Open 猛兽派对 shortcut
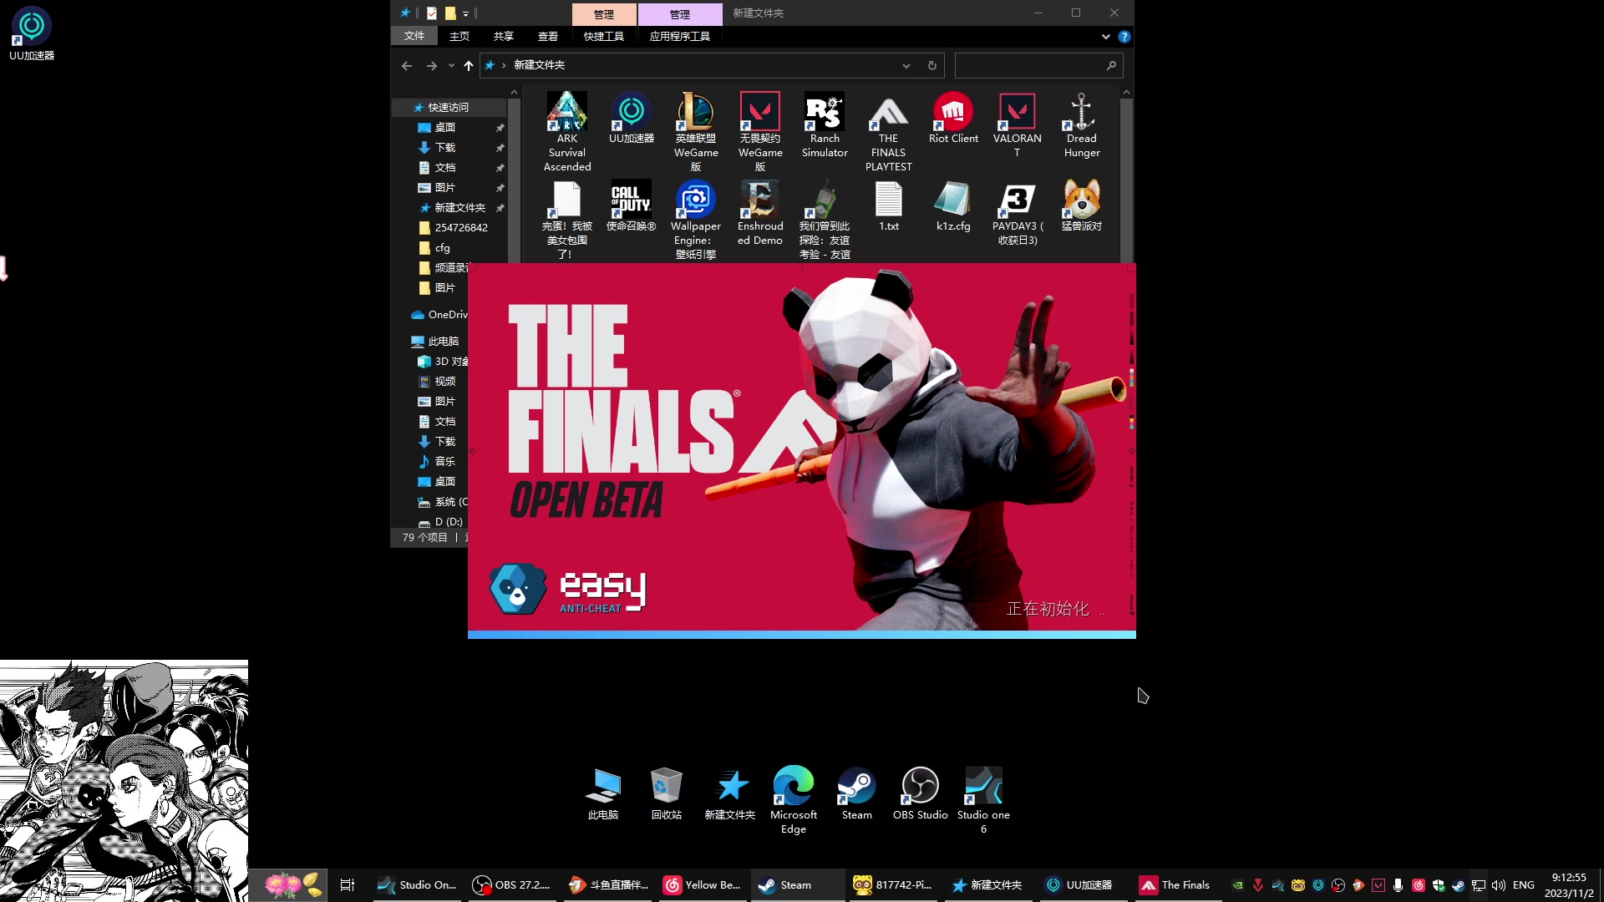Viewport: 1604px width, 902px height. point(1082,205)
